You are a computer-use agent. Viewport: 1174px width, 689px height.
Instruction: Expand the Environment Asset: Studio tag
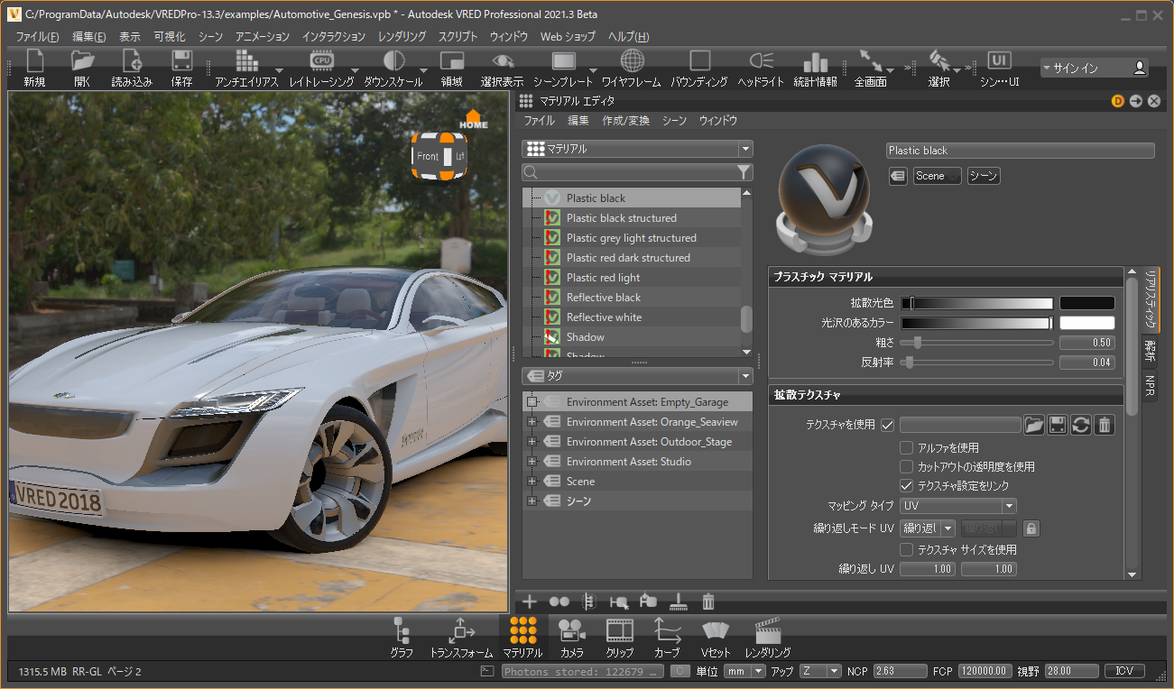coord(532,462)
